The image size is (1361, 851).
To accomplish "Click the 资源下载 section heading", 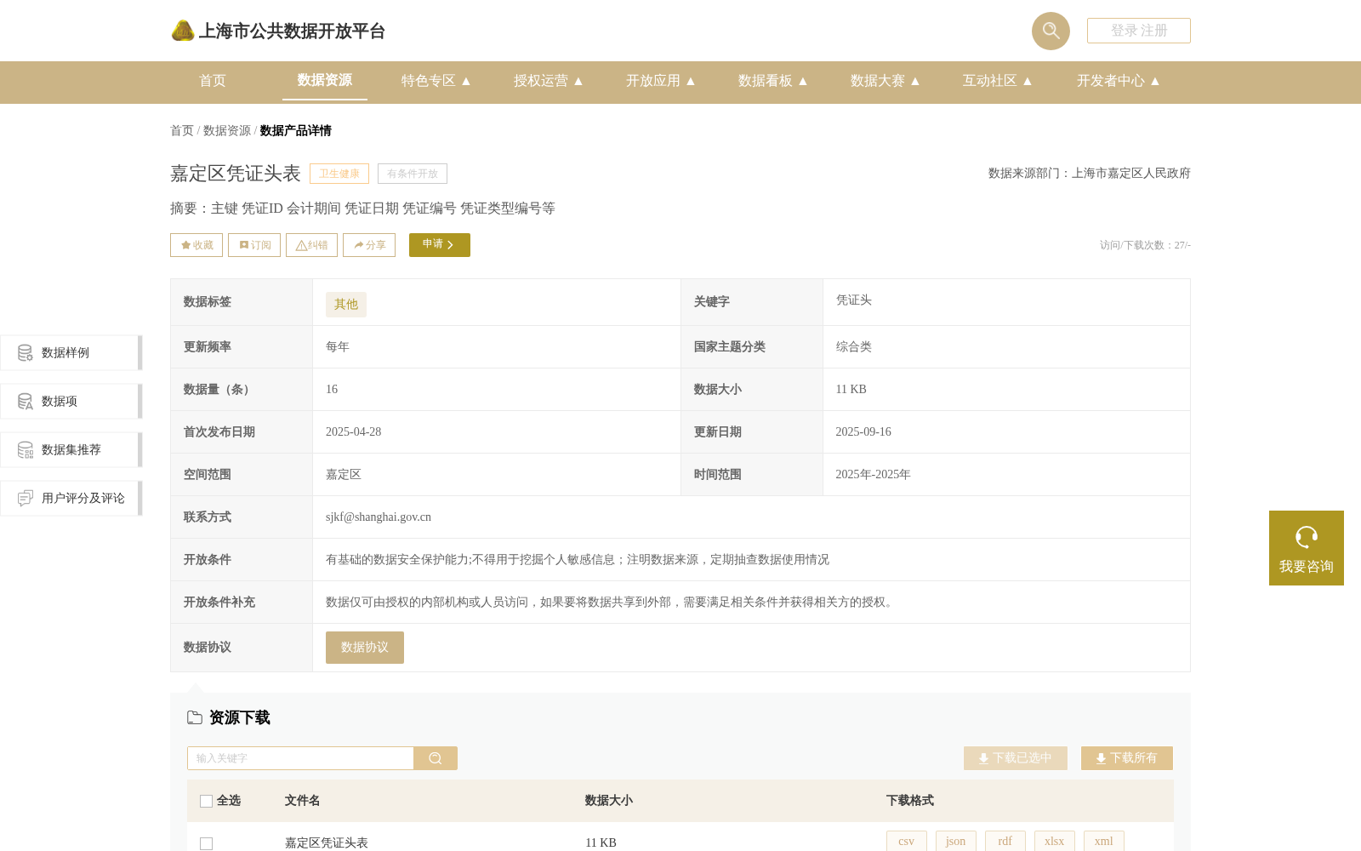I will click(x=240, y=717).
